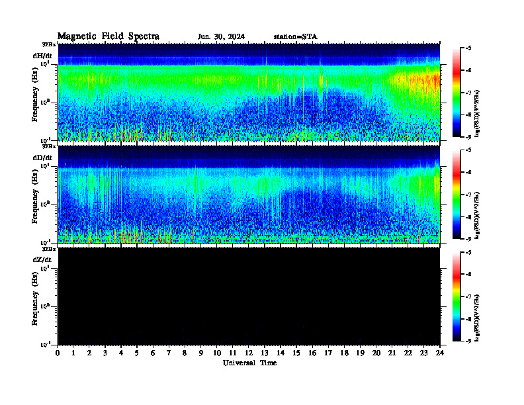Click the 'station=STA' label
The width and height of the screenshot is (524, 405).
pyautogui.click(x=295, y=37)
